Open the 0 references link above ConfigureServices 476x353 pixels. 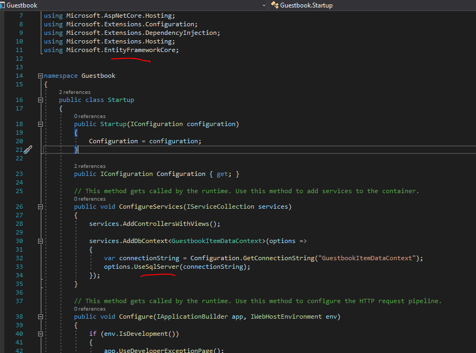coord(90,199)
